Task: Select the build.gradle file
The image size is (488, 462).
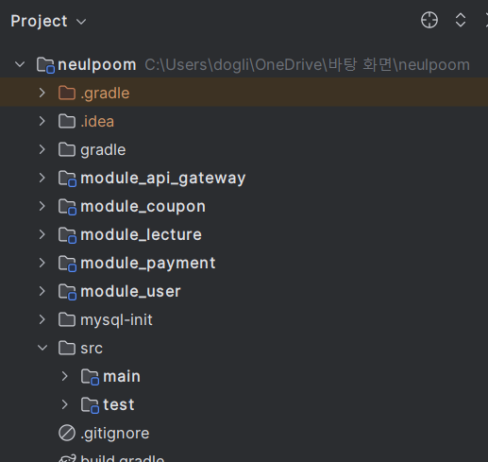Action: coord(123,458)
